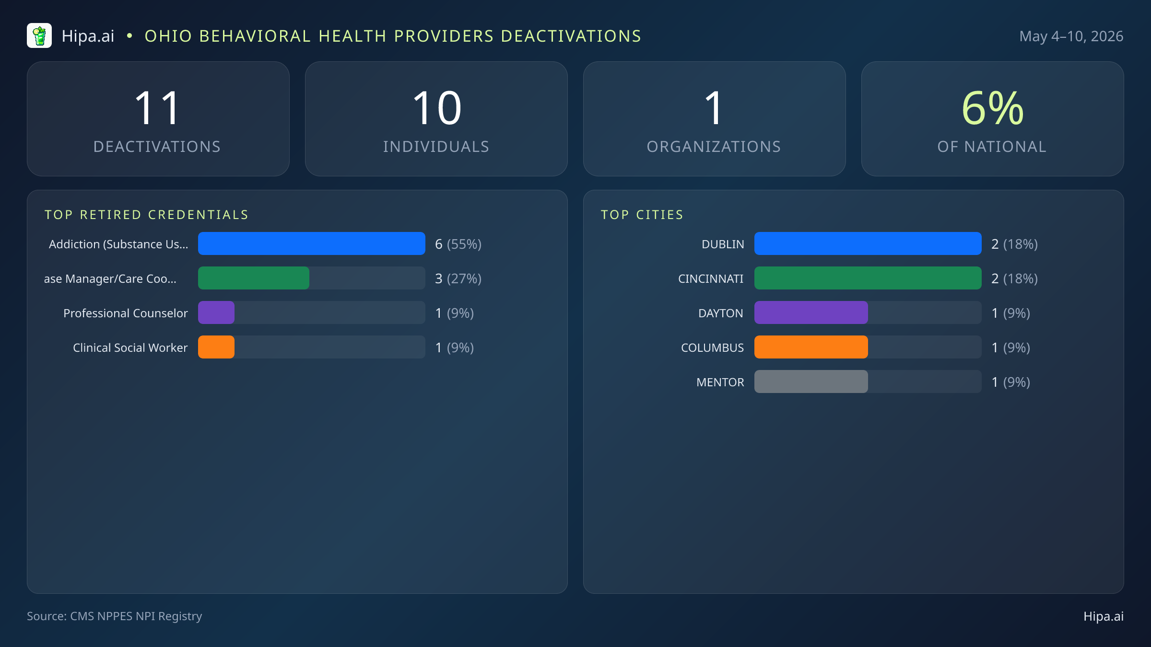Click the Top Cities heading
The height and width of the screenshot is (647, 1151).
tap(642, 215)
